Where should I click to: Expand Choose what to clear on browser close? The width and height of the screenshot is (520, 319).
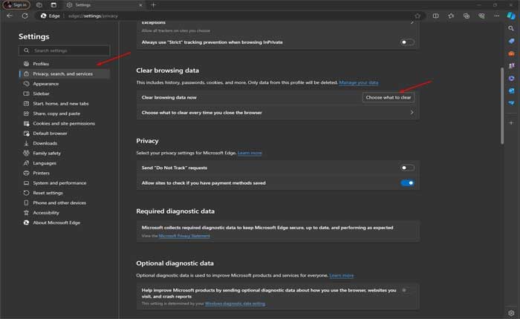pyautogui.click(x=412, y=113)
